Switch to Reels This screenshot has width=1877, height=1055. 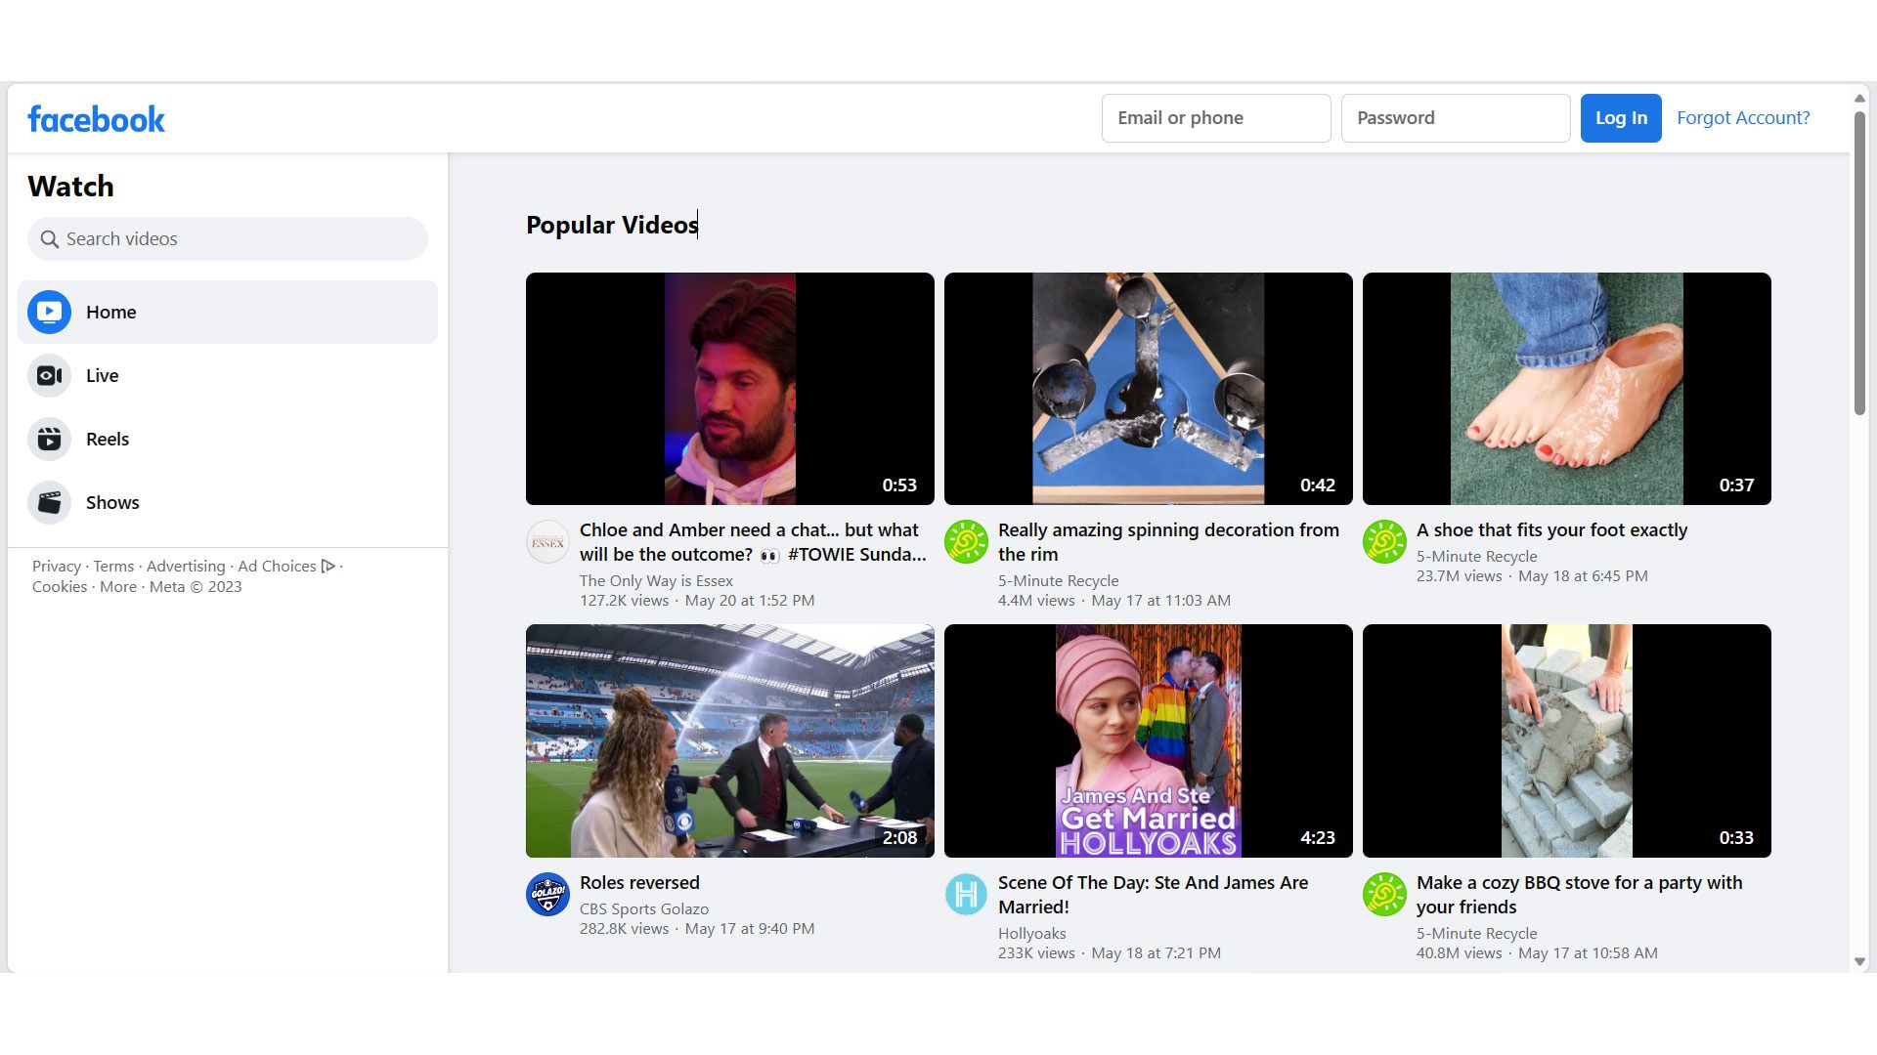pyautogui.click(x=107, y=439)
